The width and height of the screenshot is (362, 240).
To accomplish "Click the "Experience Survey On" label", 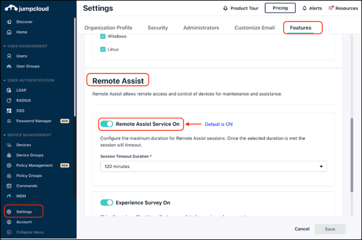I will tap(143, 203).
